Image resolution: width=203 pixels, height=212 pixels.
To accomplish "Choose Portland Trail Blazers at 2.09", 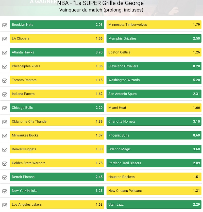I will point(154,163).
